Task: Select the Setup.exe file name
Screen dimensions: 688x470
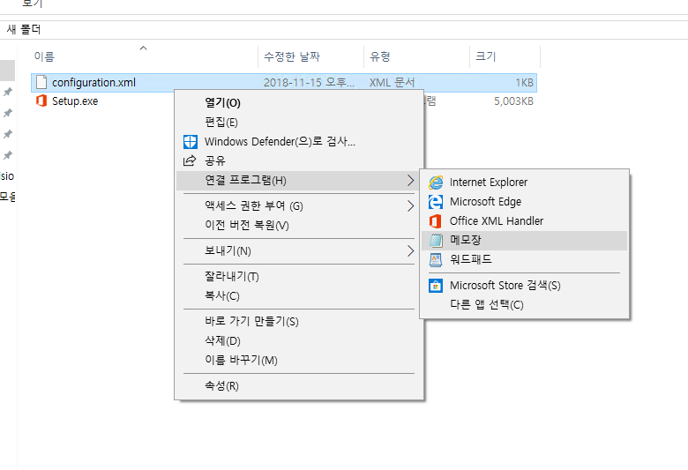Action: [x=75, y=101]
